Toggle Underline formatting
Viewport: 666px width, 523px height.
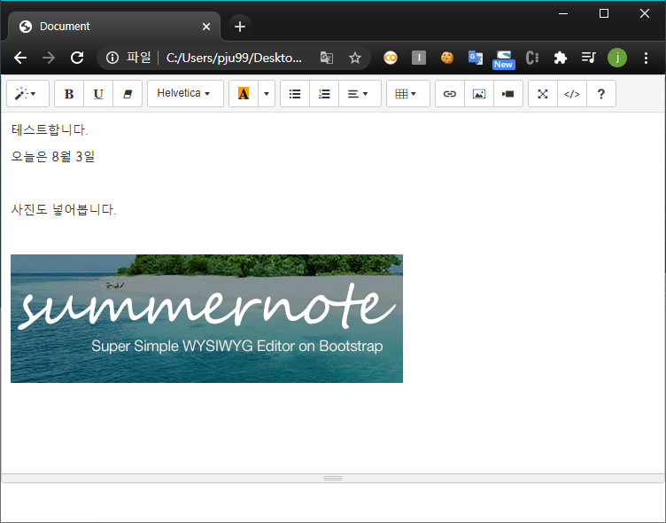(98, 94)
